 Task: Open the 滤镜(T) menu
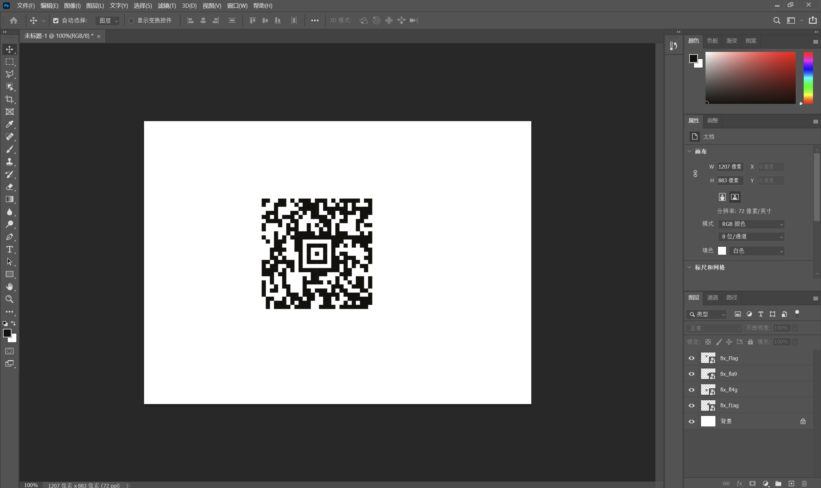(x=167, y=5)
